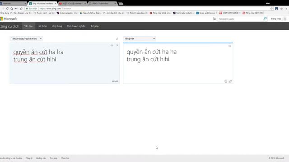Share the translation result
The width and height of the screenshot is (289, 162).
(x=230, y=81)
